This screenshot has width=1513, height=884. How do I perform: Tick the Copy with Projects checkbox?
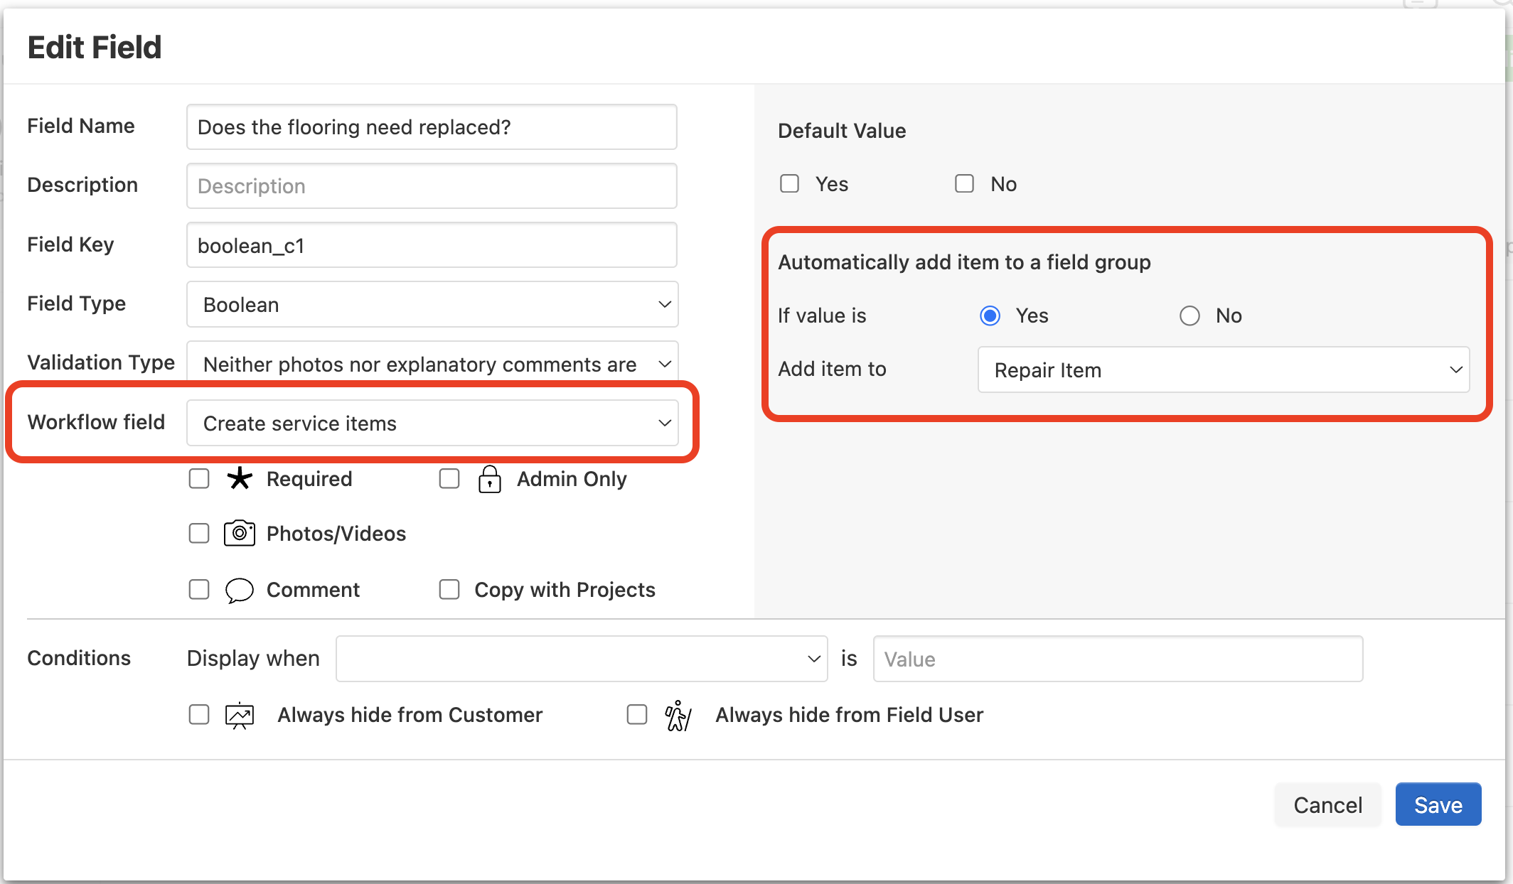pyautogui.click(x=449, y=590)
